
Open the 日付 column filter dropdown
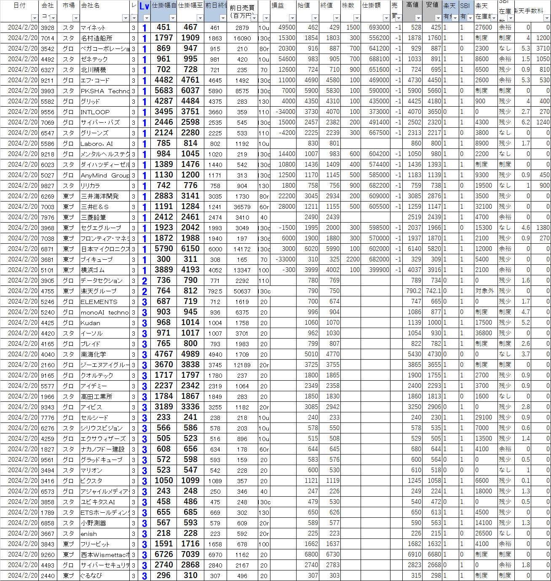pyautogui.click(x=35, y=18)
